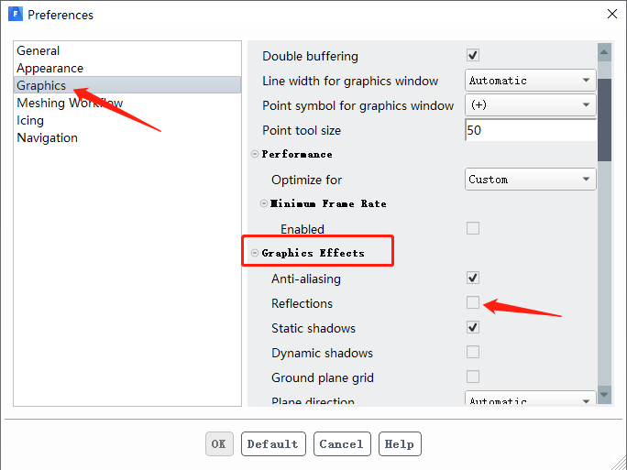The height and width of the screenshot is (470, 627).
Task: Click the Default button
Action: (x=273, y=444)
